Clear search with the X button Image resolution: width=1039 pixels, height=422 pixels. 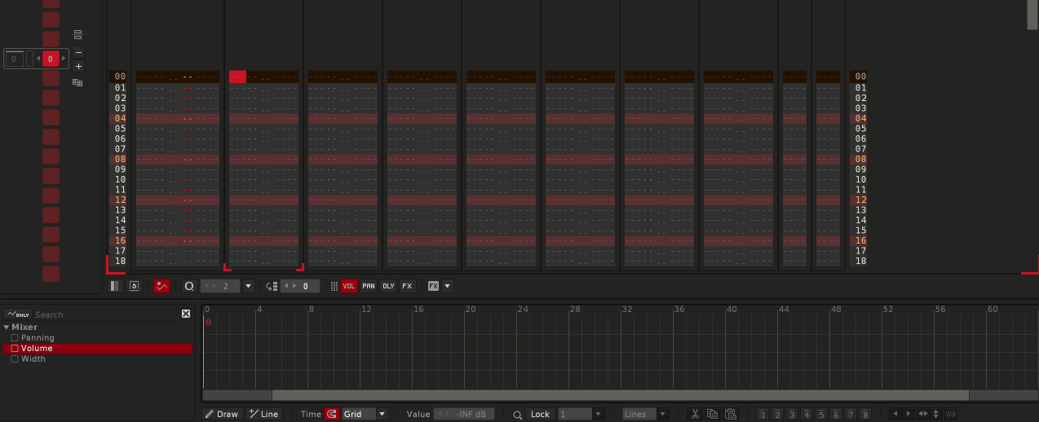point(186,314)
